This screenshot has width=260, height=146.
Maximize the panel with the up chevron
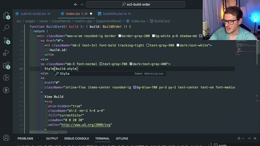click(x=249, y=138)
